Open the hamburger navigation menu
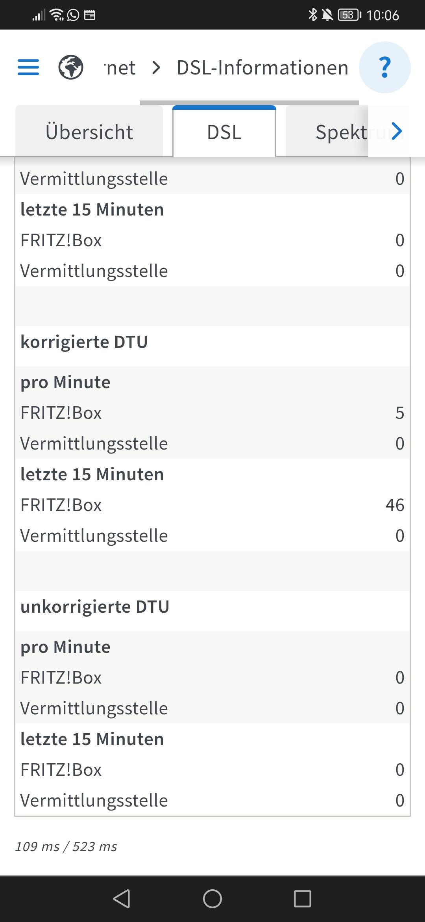Screen dimensions: 425x922 click(x=28, y=67)
